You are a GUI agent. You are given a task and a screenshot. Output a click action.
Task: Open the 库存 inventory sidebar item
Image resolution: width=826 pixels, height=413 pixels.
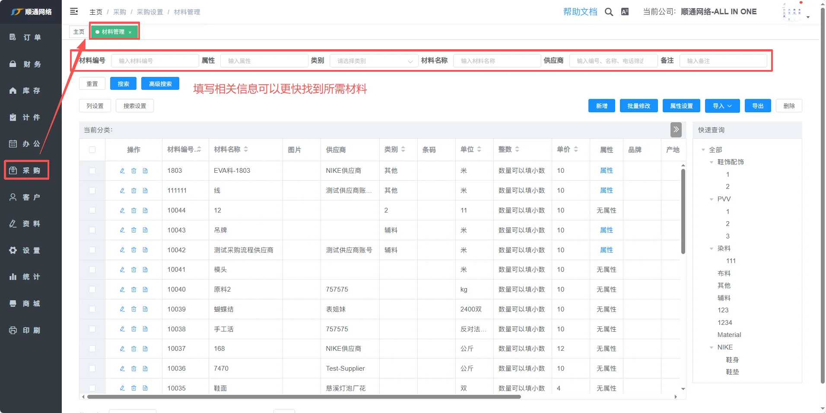click(x=31, y=91)
